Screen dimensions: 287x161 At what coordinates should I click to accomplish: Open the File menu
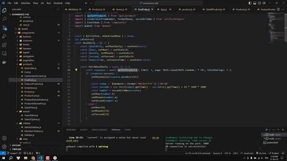coord(9,3)
